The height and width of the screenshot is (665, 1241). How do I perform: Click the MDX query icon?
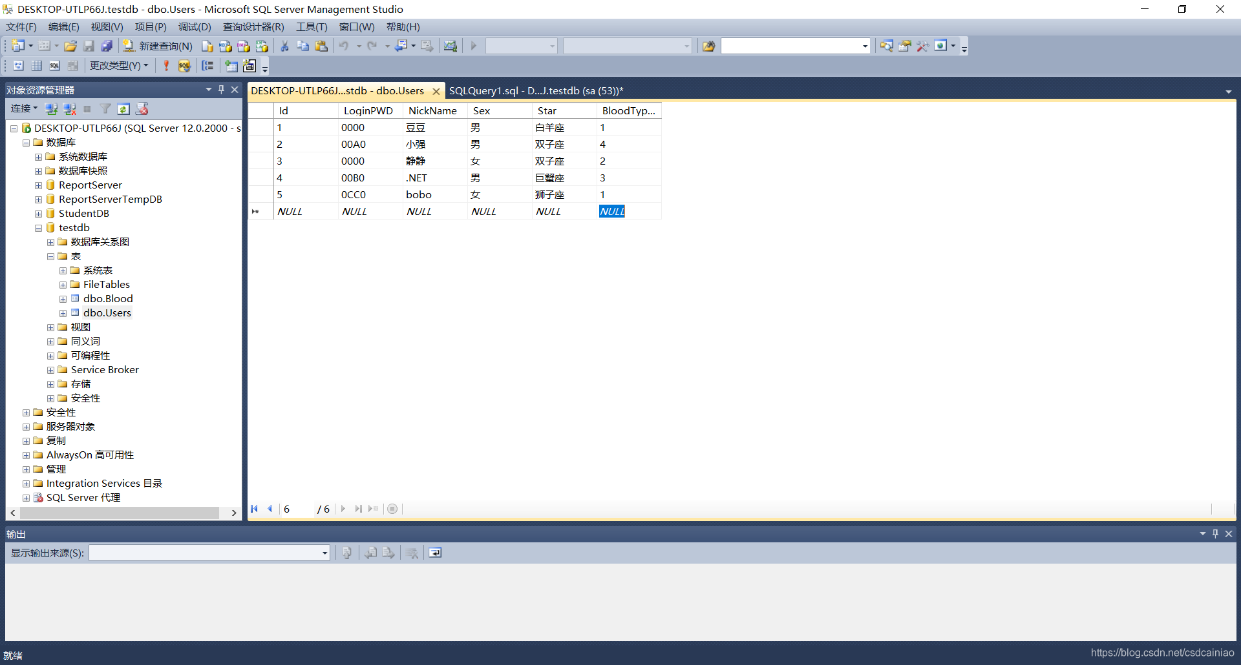click(x=225, y=46)
